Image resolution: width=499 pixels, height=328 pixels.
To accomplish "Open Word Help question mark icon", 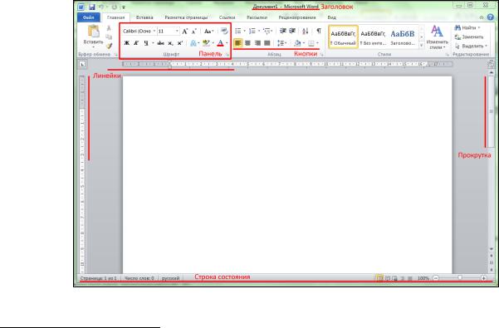I will [491, 17].
